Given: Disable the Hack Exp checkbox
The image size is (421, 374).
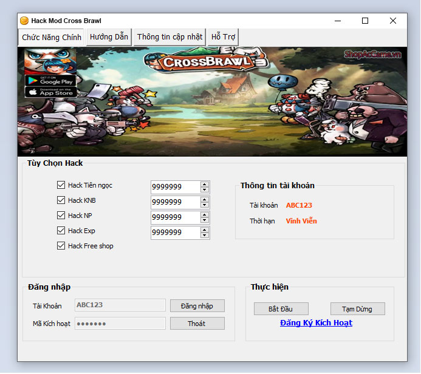Looking at the screenshot, I should click(61, 231).
